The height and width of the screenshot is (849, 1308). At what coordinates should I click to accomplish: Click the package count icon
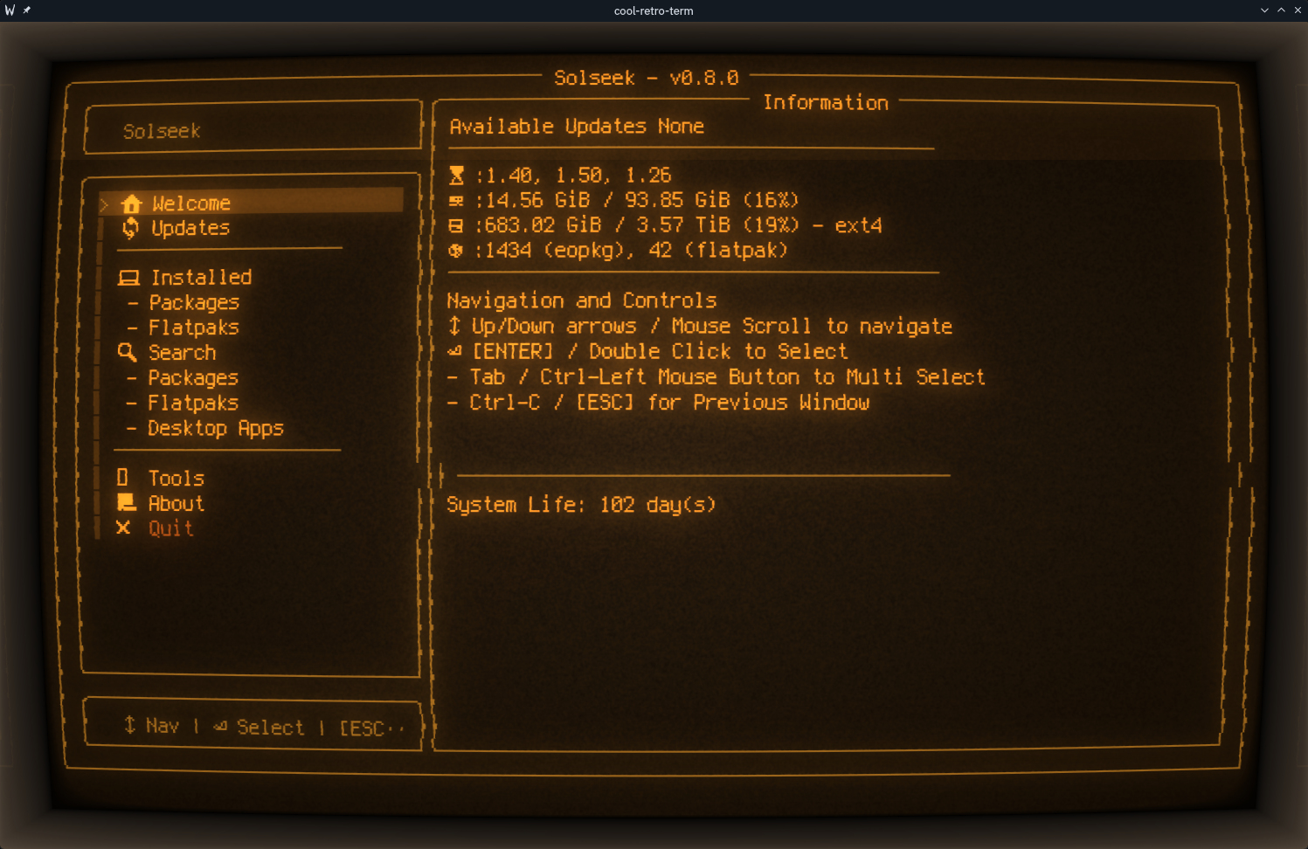tap(456, 251)
